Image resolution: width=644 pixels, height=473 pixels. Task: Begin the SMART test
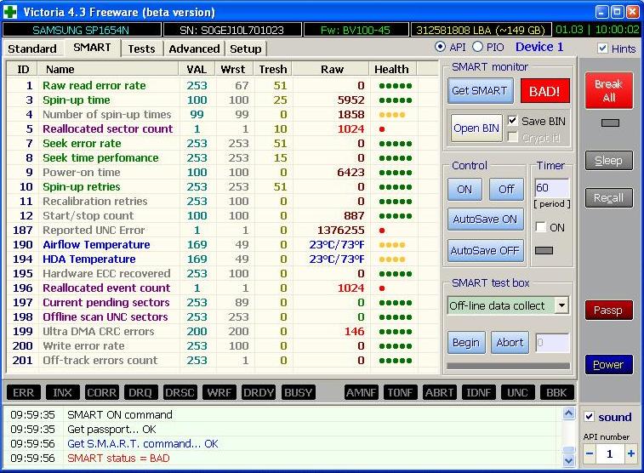466,343
